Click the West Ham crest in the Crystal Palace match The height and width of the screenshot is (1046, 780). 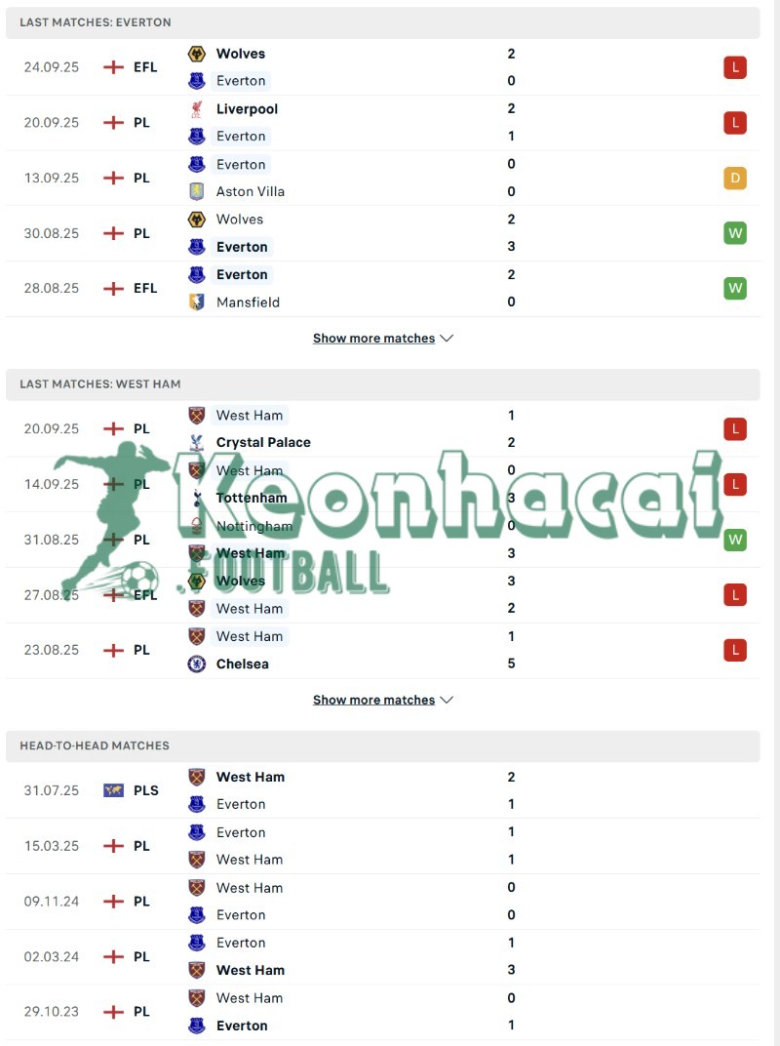click(x=198, y=415)
